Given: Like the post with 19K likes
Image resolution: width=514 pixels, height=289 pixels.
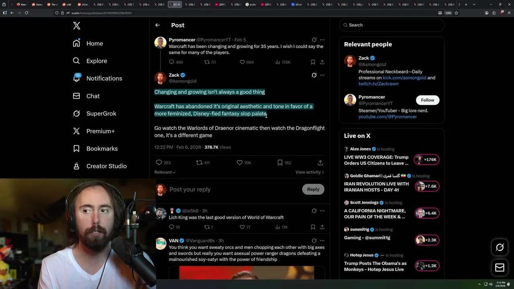Looking at the screenshot, I should pos(240,163).
